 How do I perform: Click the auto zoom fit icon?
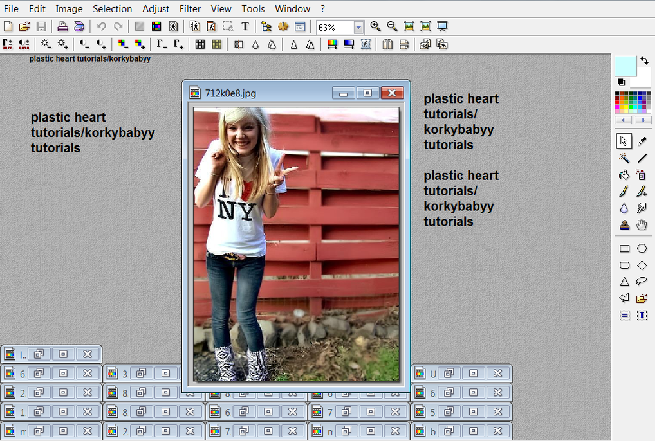tap(425, 26)
